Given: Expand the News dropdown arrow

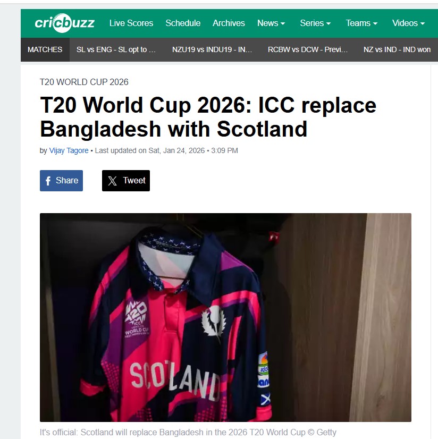Looking at the screenshot, I should coord(283,23).
